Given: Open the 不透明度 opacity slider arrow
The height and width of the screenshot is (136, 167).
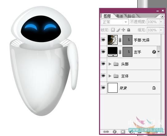Looking at the screenshot, I should coord(161,22).
